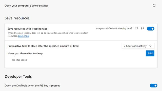Give thumbs up for sleeping tabs

[136, 28]
